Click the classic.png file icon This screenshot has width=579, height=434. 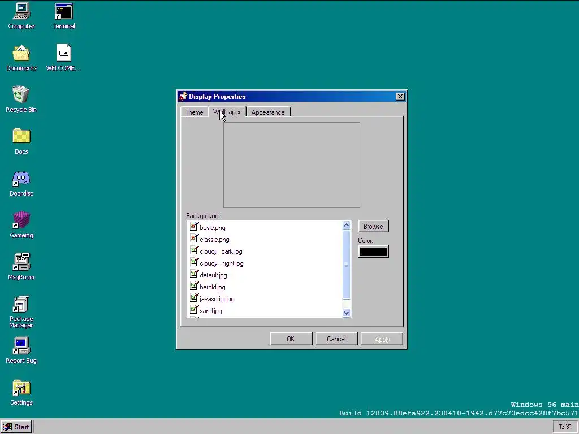point(194,239)
